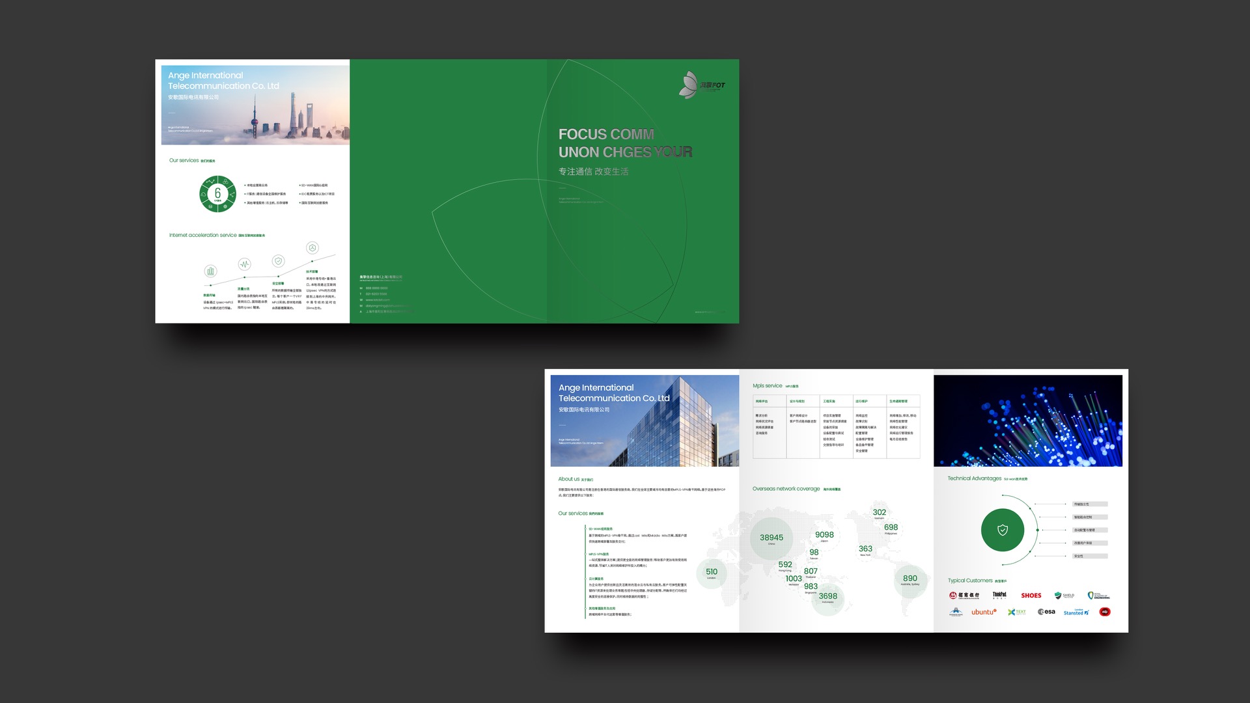Screen dimensions: 1250x703
Task: Click the bar chart icon on acceleration graph
Action: click(210, 271)
